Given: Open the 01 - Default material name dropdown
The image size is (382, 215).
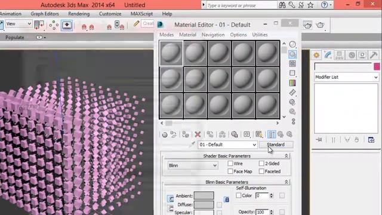Looking at the screenshot, I should [x=227, y=145].
